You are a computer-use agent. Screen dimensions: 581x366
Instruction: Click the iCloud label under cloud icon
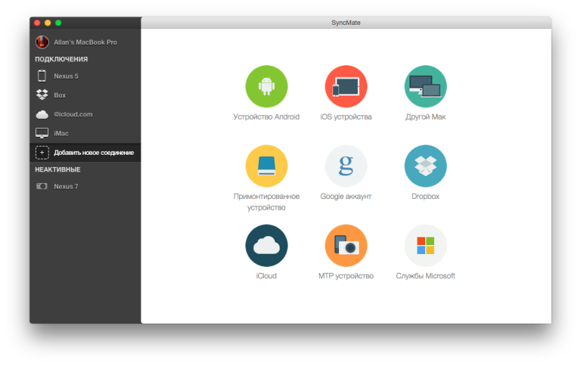(x=266, y=276)
